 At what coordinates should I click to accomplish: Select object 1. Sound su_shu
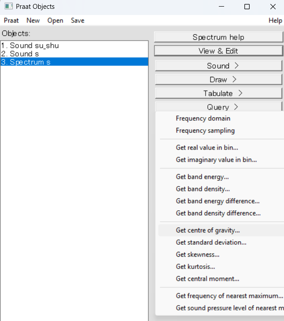pyautogui.click(x=74, y=45)
